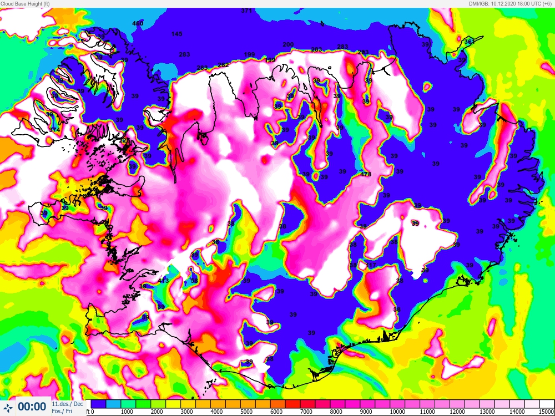Click the '117' cloud base value on map

click(x=371, y=265)
